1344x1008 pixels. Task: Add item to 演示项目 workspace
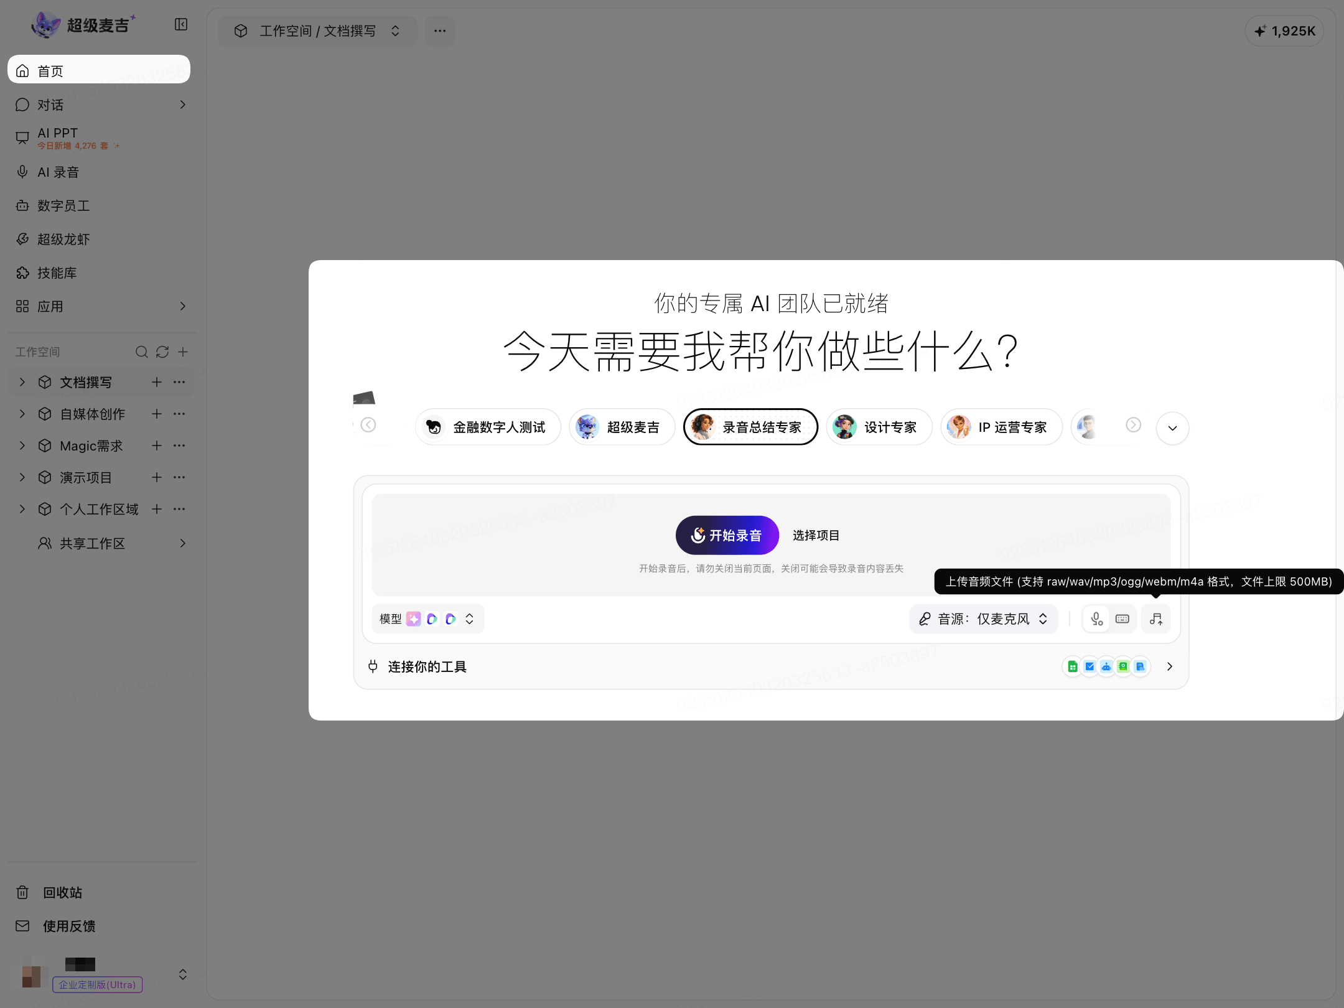[157, 477]
